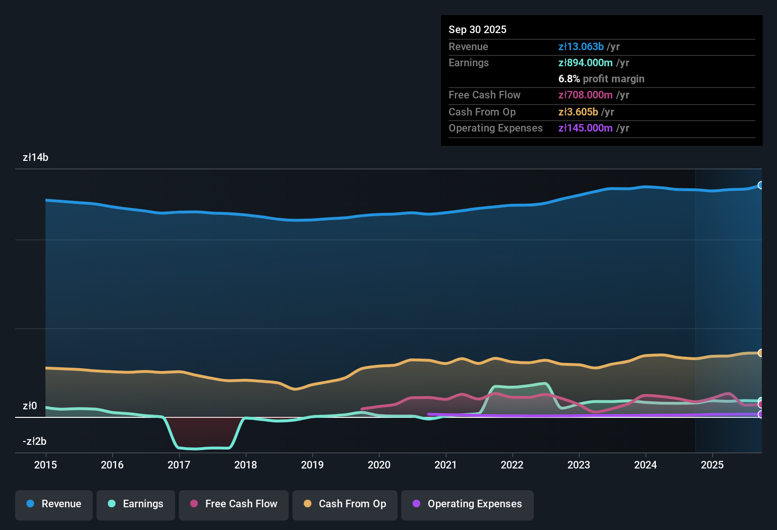Toggle the Revenue series visibility
This screenshot has height=530, width=777.
click(x=53, y=504)
